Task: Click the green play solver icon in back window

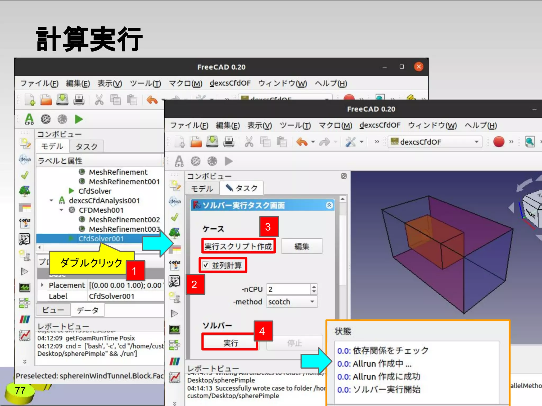Action: point(79,119)
